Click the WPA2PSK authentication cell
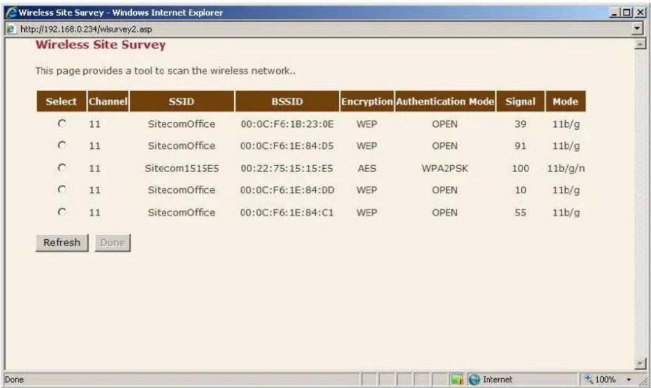651x388 pixels. [445, 169]
